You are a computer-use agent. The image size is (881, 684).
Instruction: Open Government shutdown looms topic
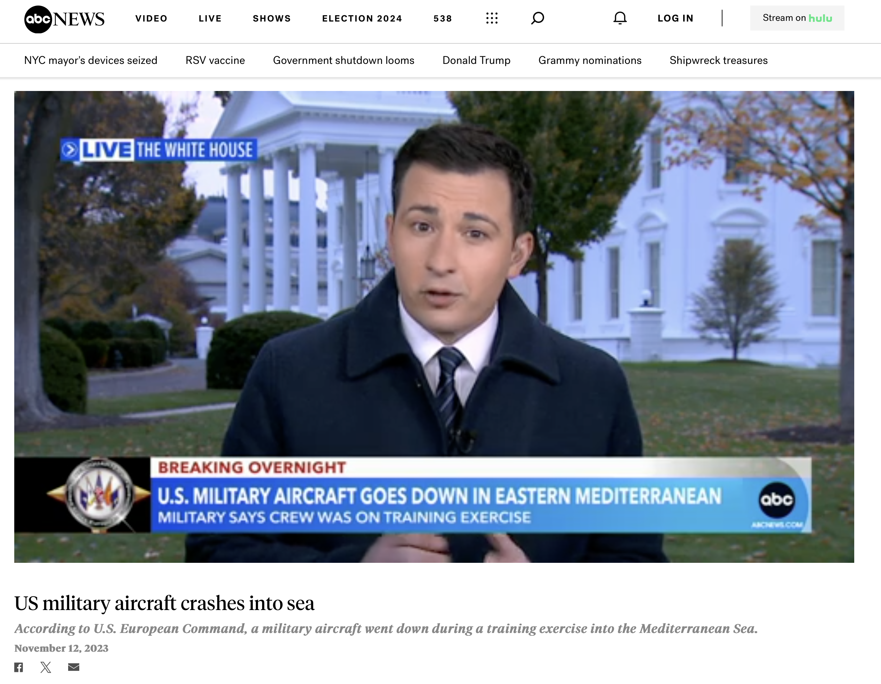[x=344, y=60]
